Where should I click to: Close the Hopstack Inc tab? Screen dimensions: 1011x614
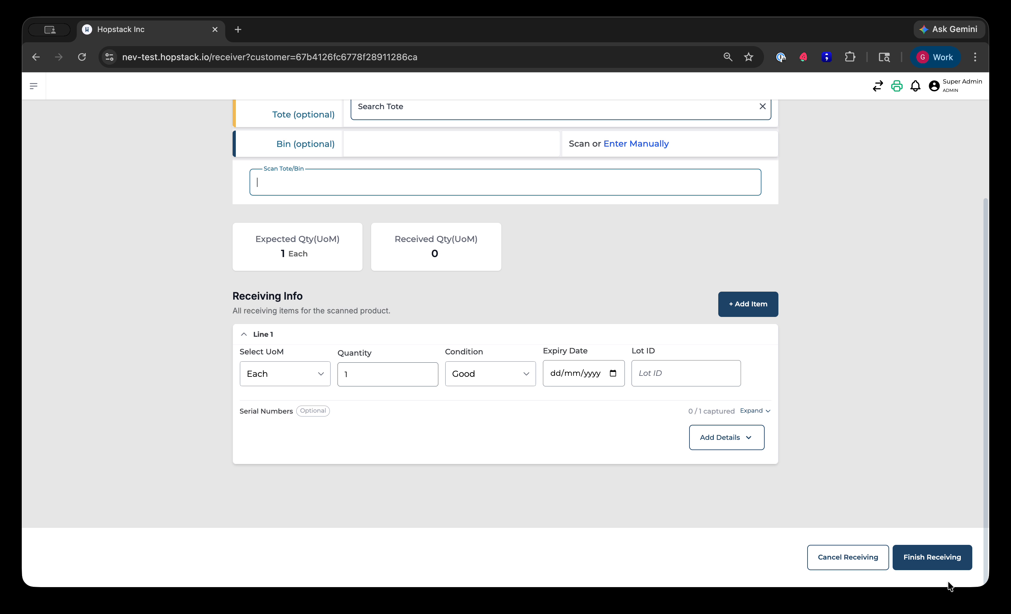pos(215,29)
